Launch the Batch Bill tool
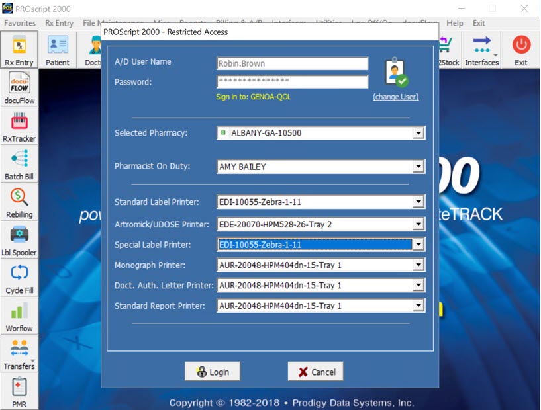541x410 pixels. click(x=19, y=163)
